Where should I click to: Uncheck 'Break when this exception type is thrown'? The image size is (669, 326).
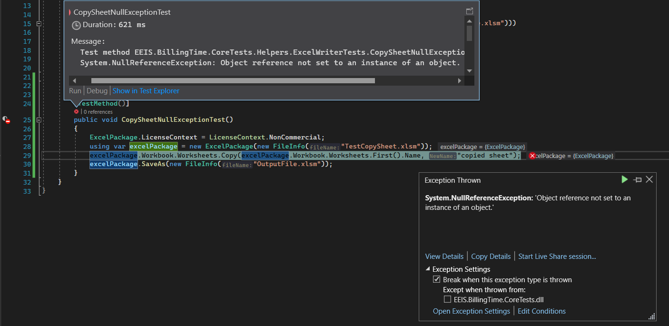(x=437, y=279)
